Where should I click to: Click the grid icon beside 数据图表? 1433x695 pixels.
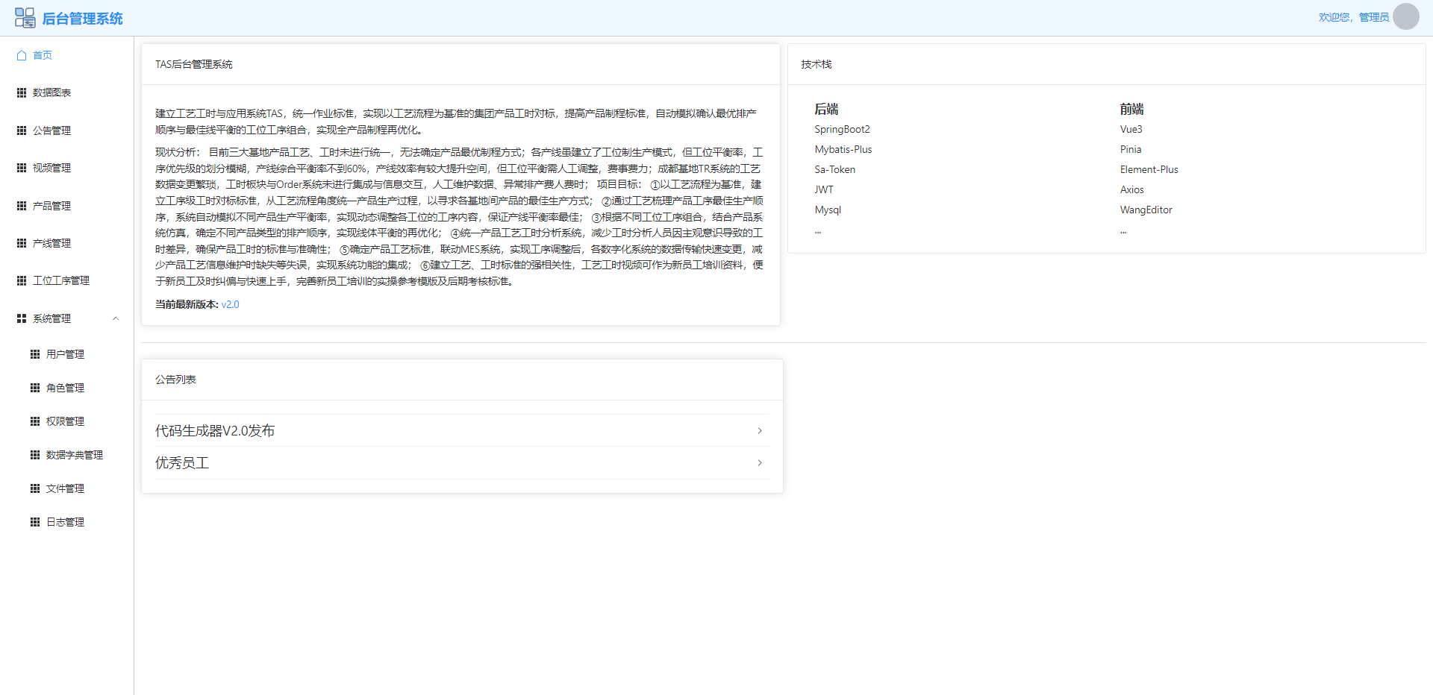tap(22, 92)
